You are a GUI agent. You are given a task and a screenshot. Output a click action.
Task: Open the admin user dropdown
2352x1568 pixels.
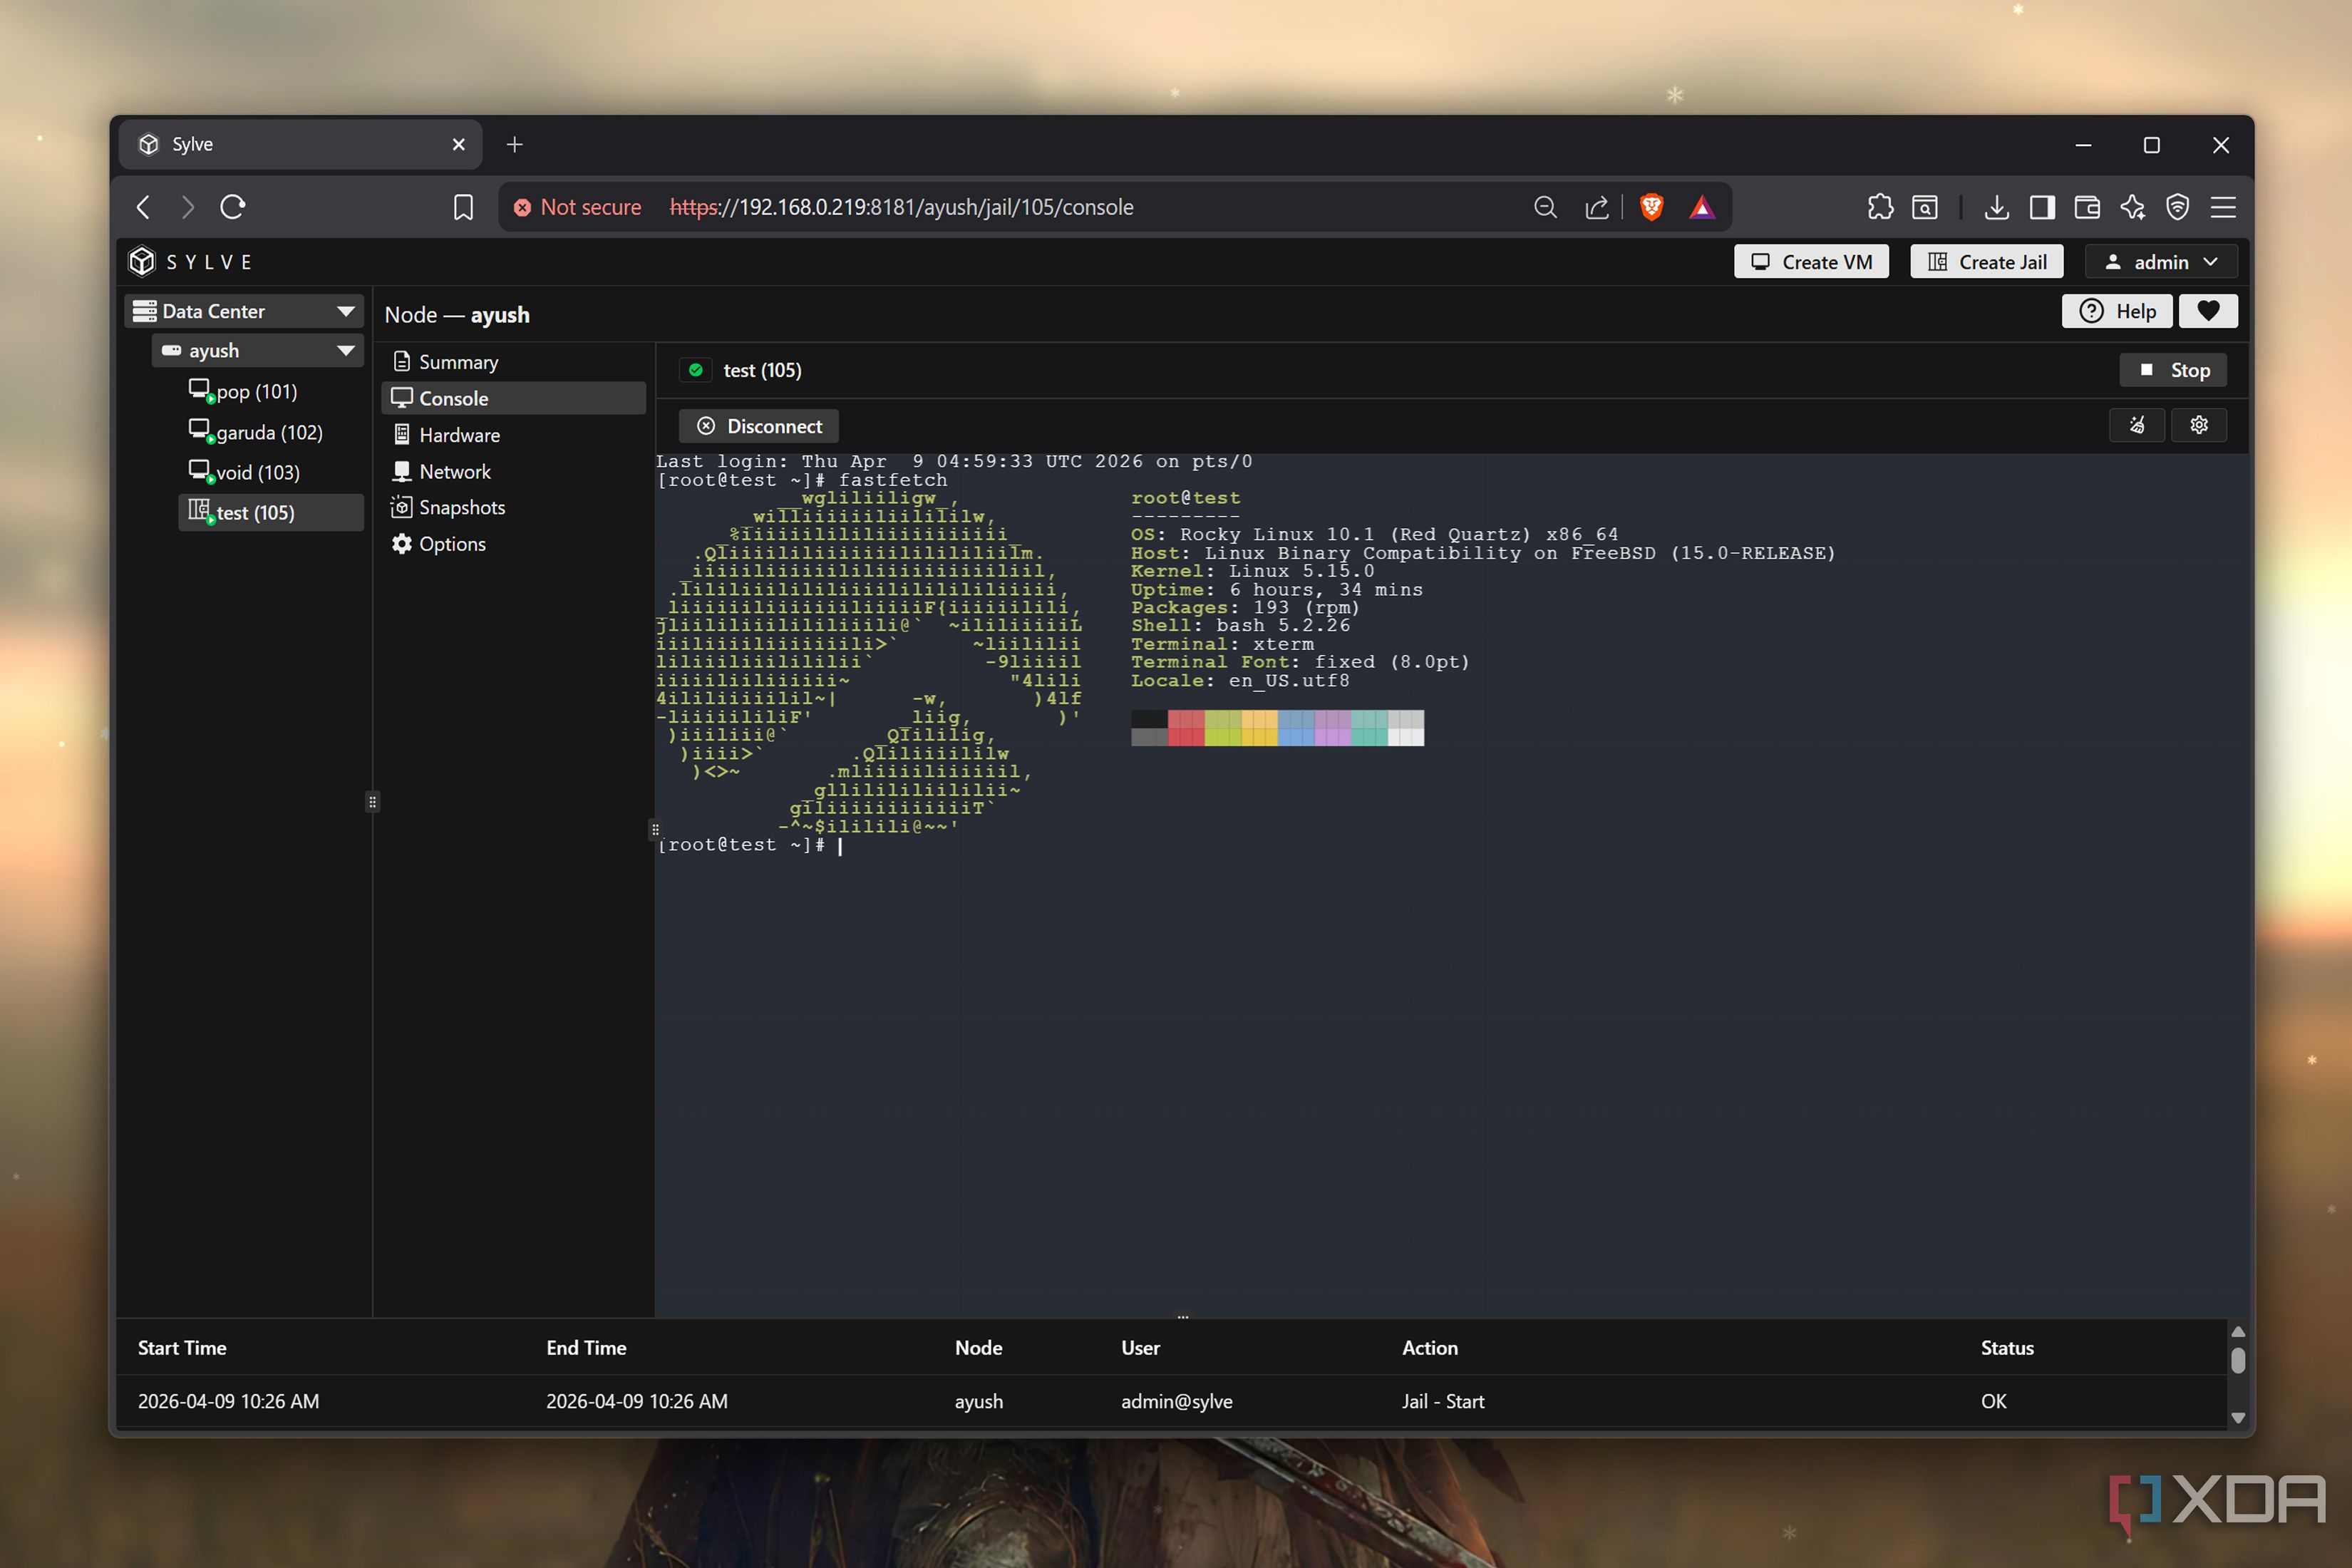point(2161,262)
